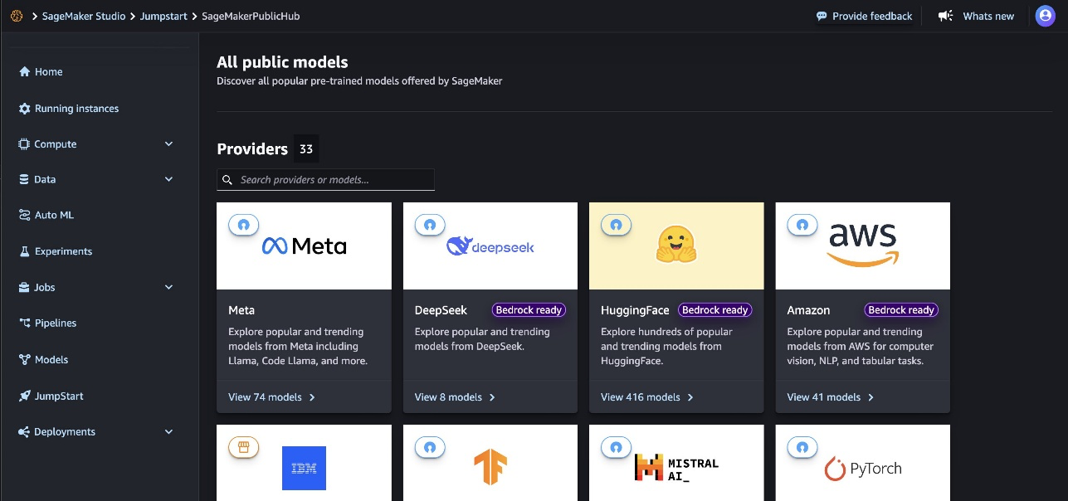Image resolution: width=1068 pixels, height=501 pixels.
Task: Expand the Jobs section chevron
Action: pyautogui.click(x=169, y=288)
